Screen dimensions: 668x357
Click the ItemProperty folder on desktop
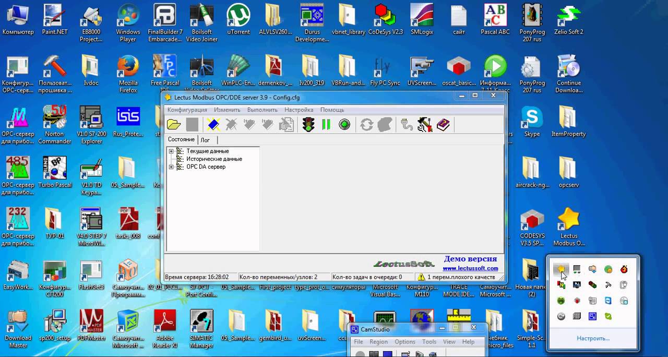(x=569, y=122)
